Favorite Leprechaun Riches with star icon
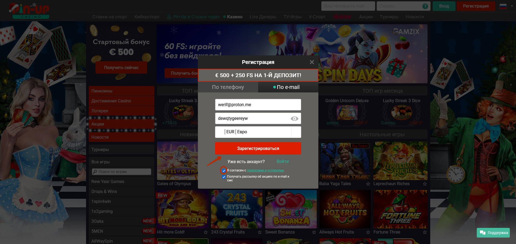The height and width of the screenshot is (244, 516). (x=425, y=184)
